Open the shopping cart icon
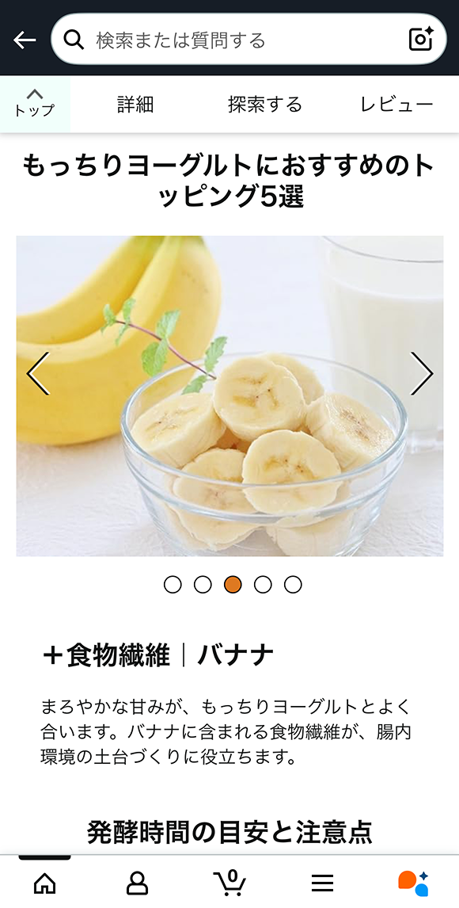 click(229, 883)
